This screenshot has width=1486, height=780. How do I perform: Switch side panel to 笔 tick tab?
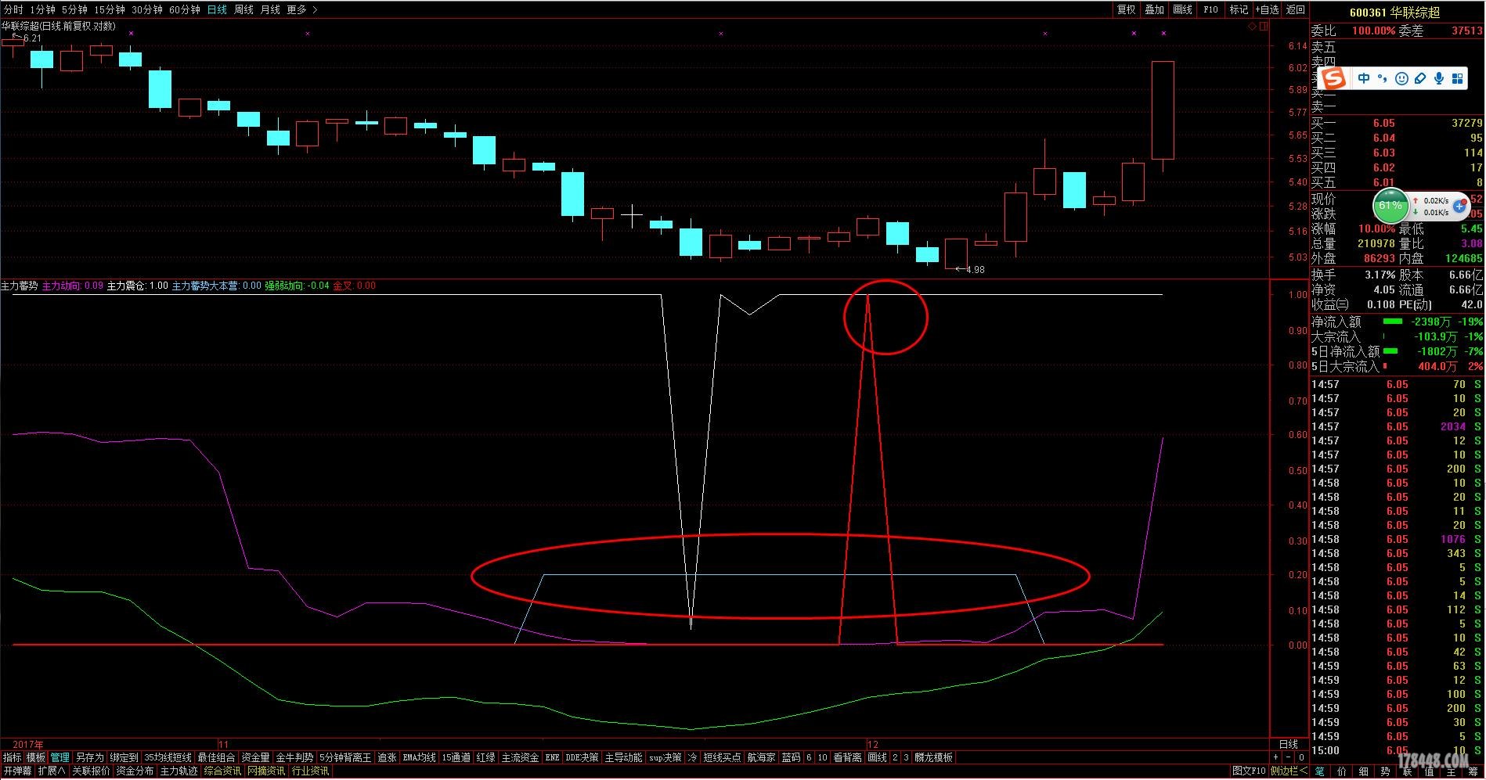click(x=1320, y=771)
